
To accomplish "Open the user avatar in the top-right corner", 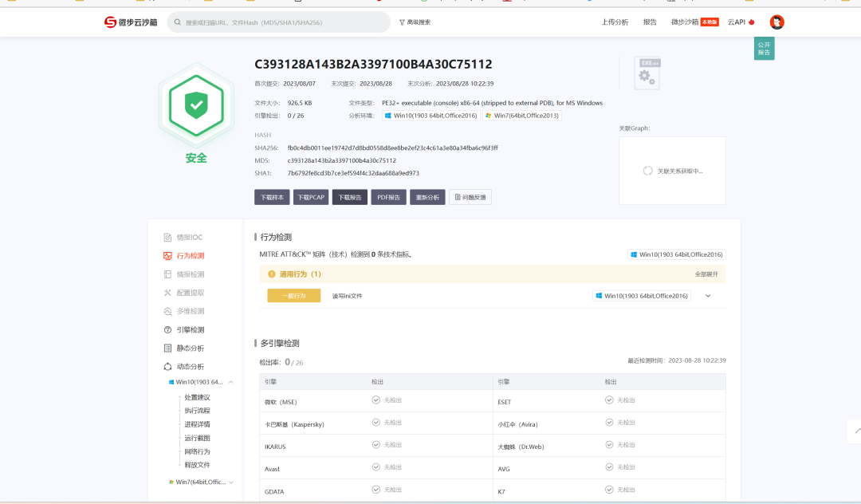I will (x=776, y=22).
